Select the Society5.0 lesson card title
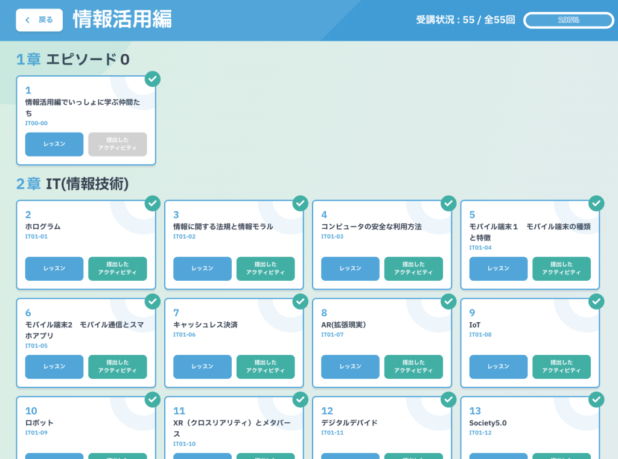618x459 pixels. (x=488, y=423)
